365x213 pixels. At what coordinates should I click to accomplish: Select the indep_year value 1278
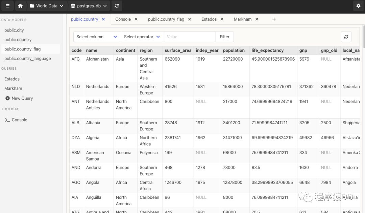[x=200, y=168]
